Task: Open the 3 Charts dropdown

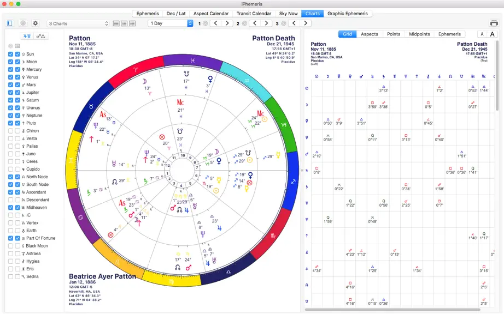Action: tap(78, 23)
